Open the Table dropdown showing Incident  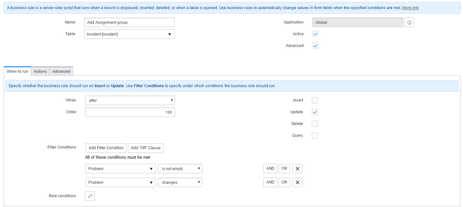click(x=129, y=34)
